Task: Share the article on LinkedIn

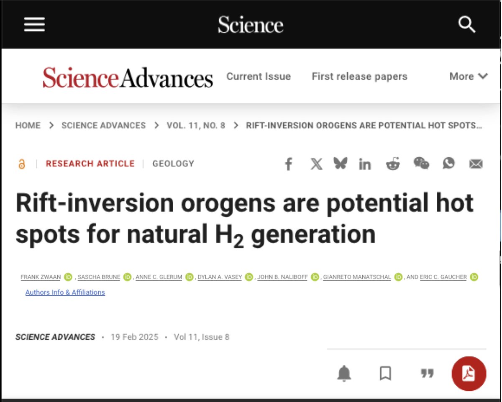Action: point(365,164)
